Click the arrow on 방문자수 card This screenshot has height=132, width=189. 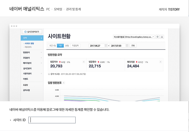tap(84, 62)
